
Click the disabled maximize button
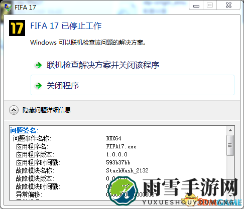point(210,6)
